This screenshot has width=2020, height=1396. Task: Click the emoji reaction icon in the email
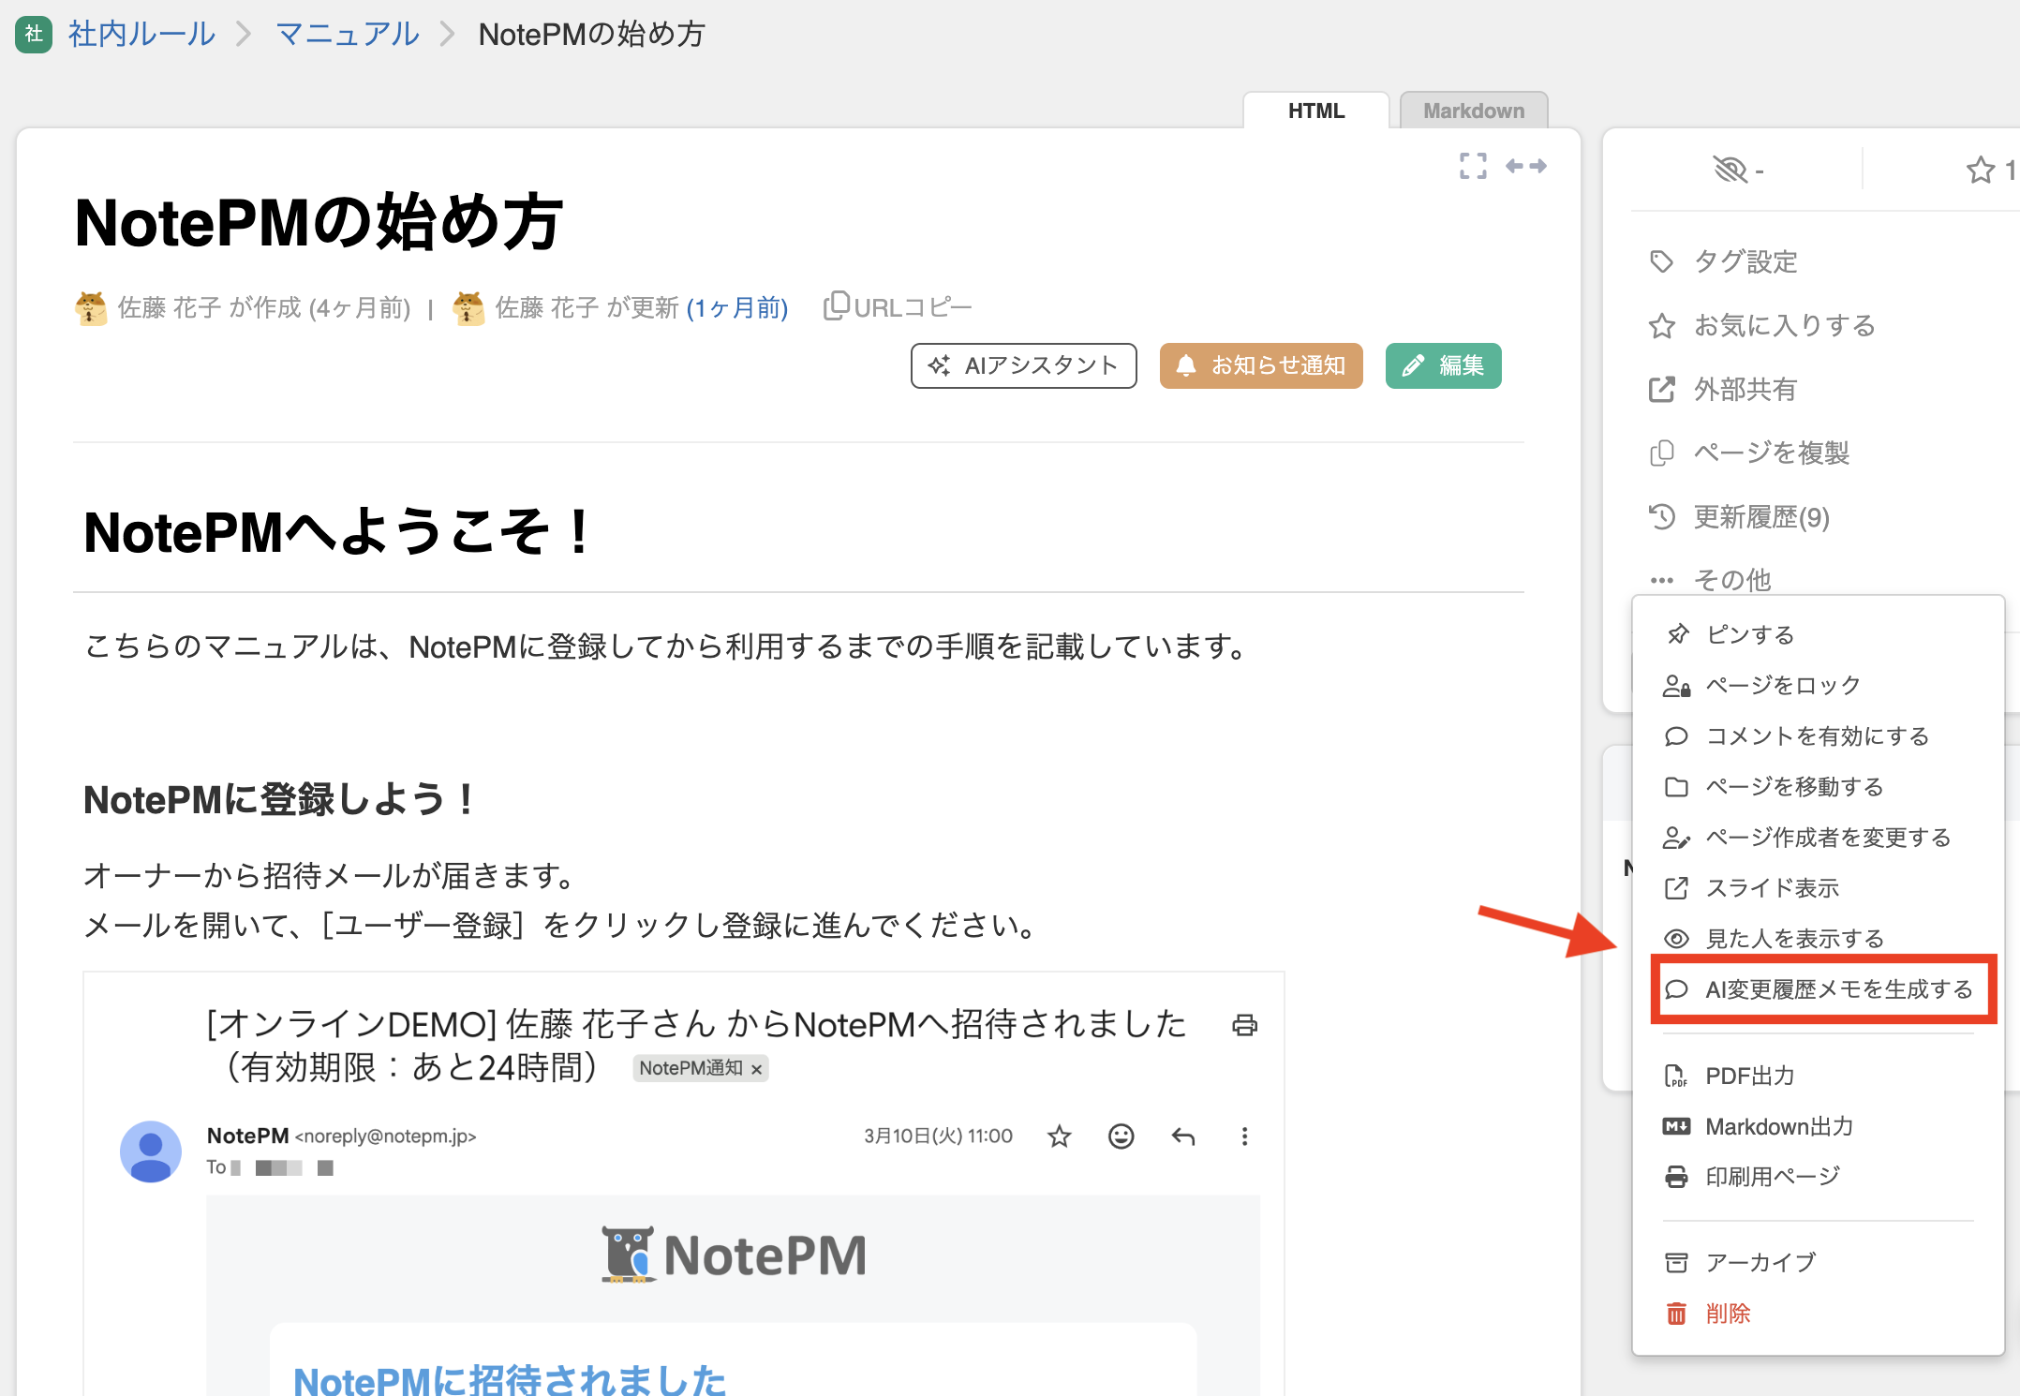(1121, 1136)
